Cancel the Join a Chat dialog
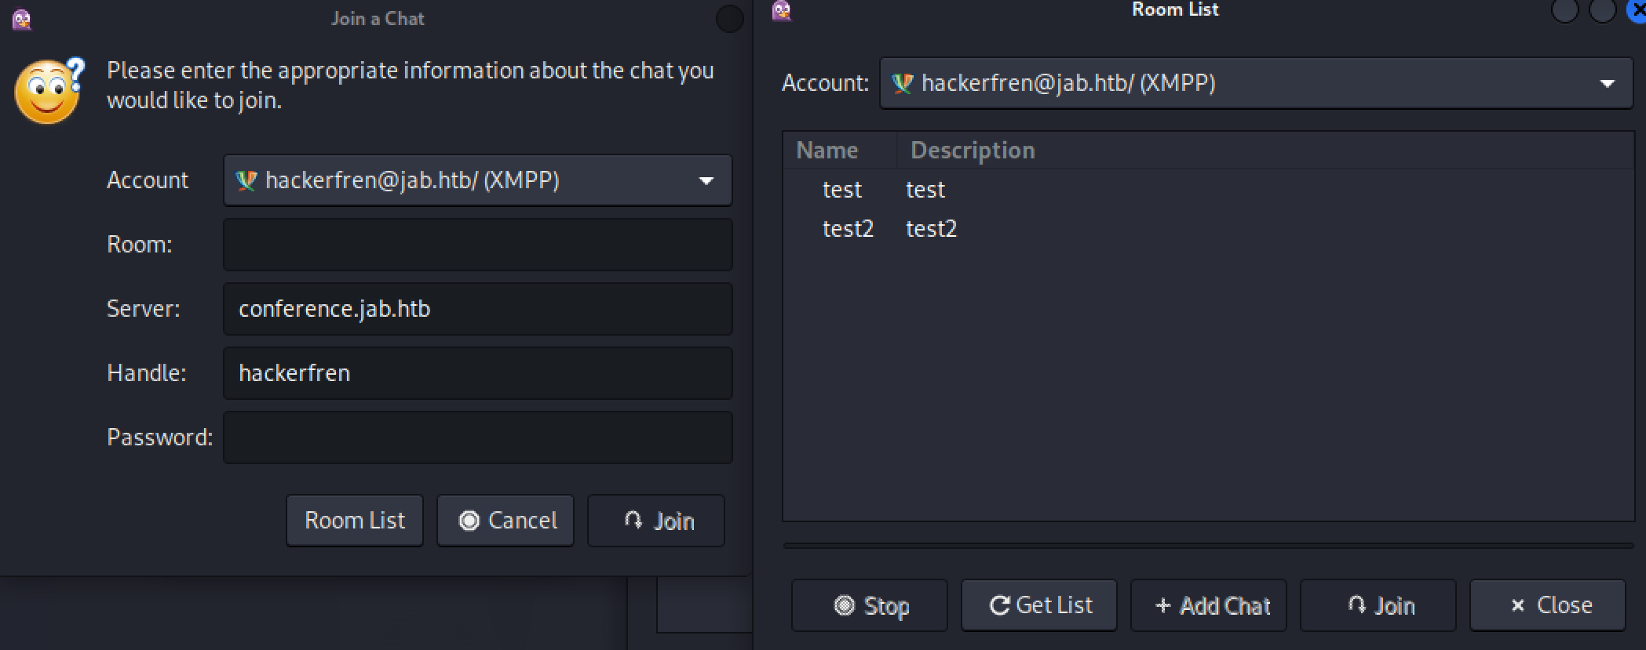This screenshot has height=650, width=1646. (x=505, y=521)
